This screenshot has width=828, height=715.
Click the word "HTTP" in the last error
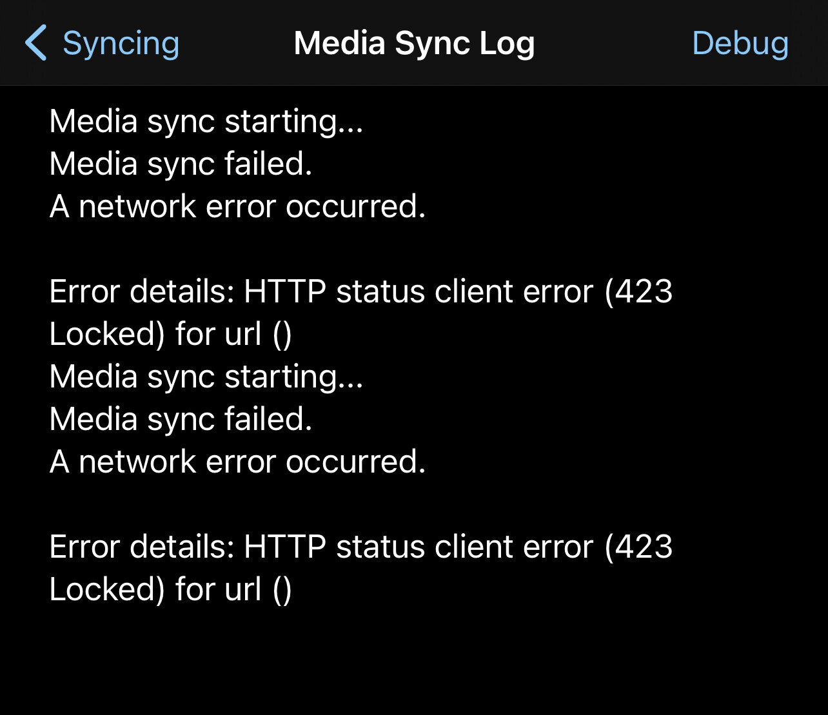point(285,547)
